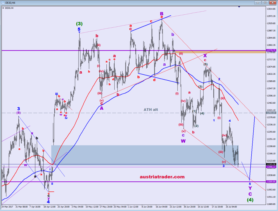Click the gray 12403.64 price tag

tap(271, 113)
